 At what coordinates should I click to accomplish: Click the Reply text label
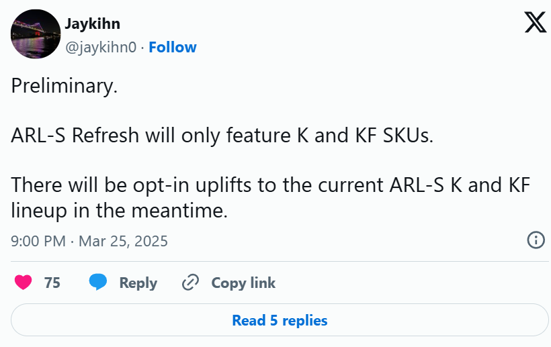tap(138, 283)
